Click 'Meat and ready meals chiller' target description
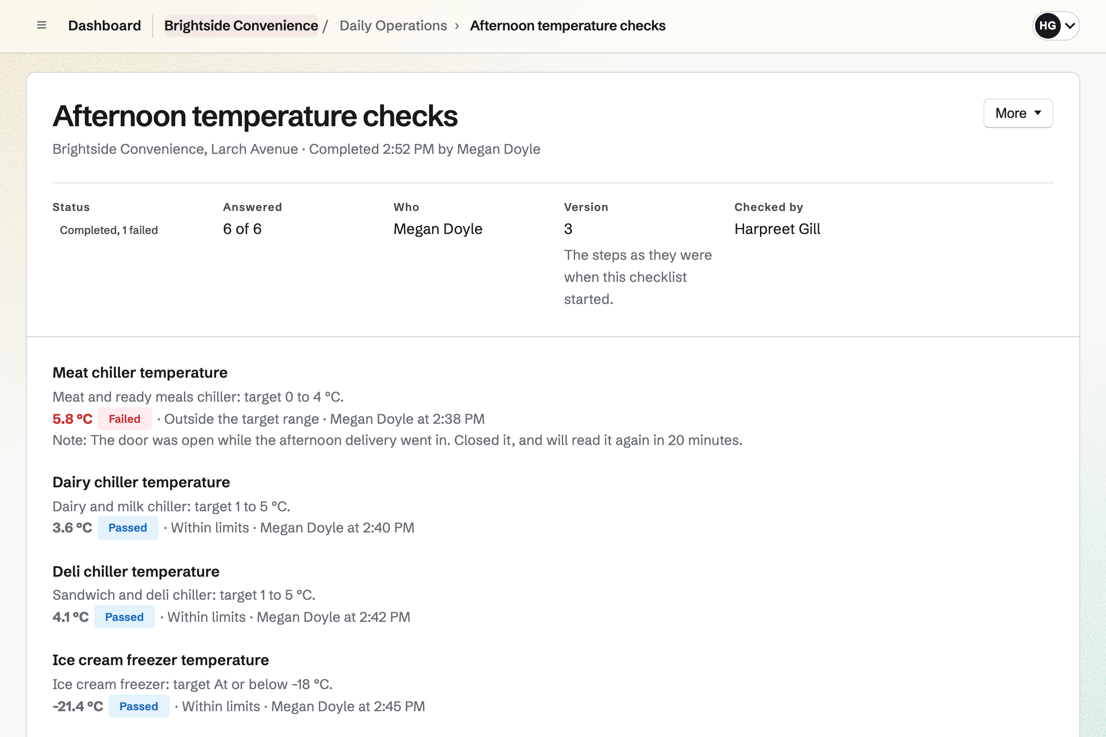The height and width of the screenshot is (737, 1106). 198,397
